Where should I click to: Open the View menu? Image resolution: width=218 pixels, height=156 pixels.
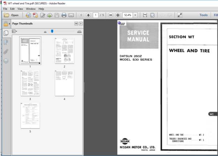[20, 9]
